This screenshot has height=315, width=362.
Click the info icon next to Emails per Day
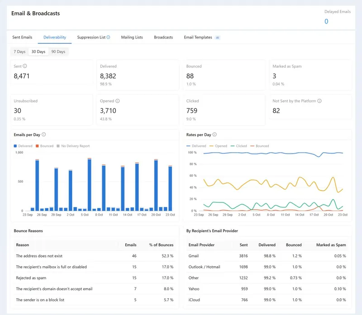point(43,134)
